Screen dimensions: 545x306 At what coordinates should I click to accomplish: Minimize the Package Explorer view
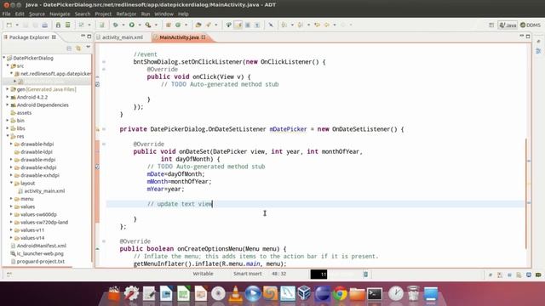click(x=83, y=36)
